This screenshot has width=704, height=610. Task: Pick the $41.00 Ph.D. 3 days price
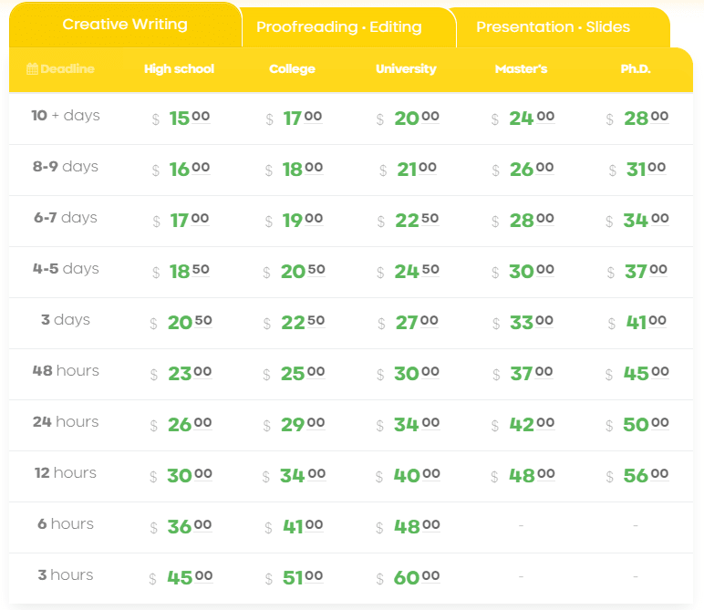[x=637, y=323]
